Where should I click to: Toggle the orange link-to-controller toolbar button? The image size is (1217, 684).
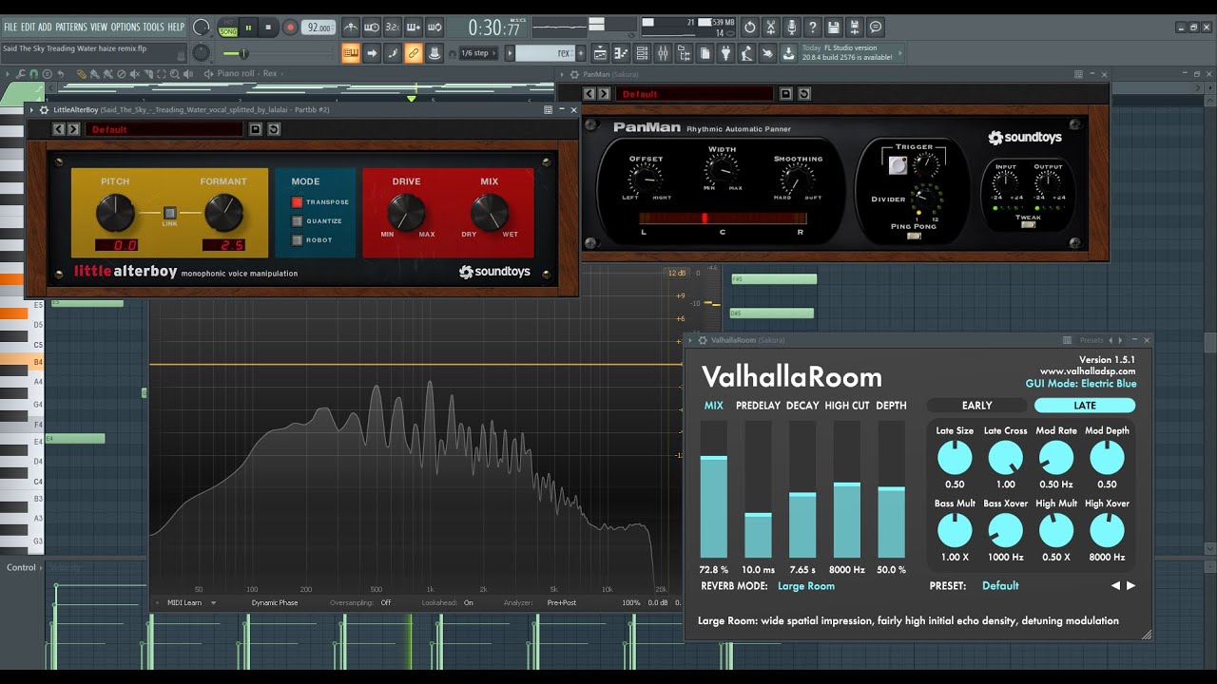(x=413, y=53)
